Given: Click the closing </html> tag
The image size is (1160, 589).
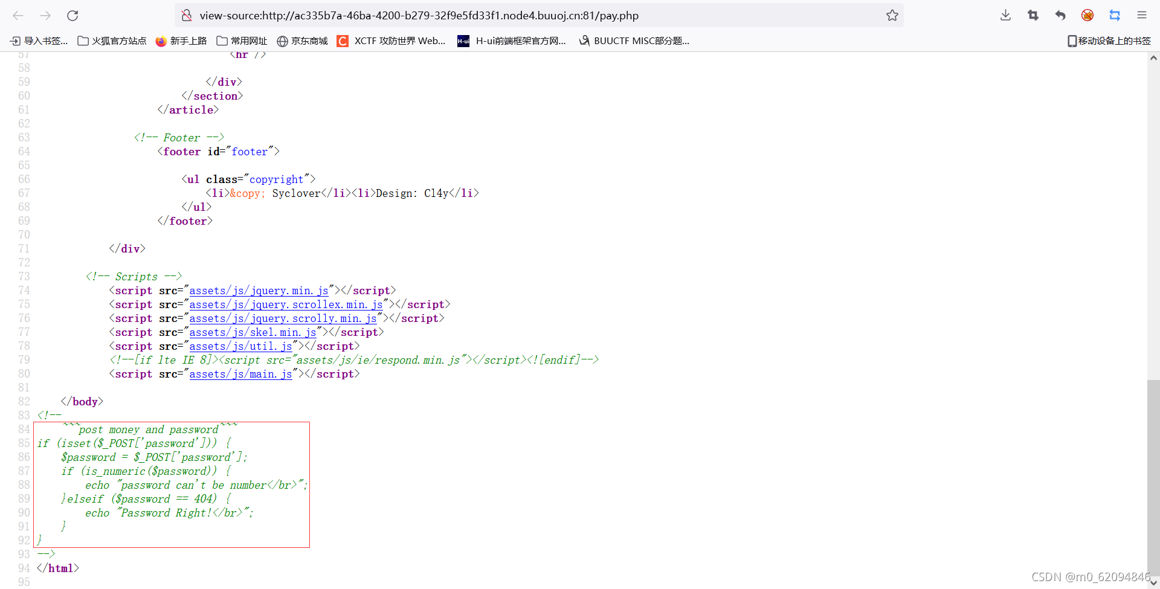Looking at the screenshot, I should (x=58, y=568).
